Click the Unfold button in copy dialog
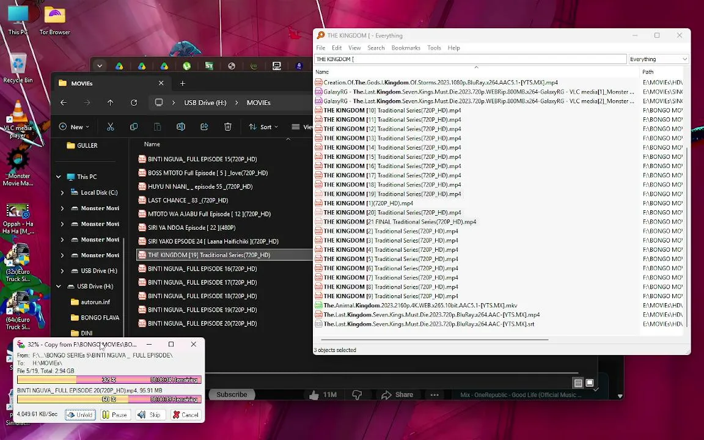This screenshot has width=704, height=440. pyautogui.click(x=81, y=415)
